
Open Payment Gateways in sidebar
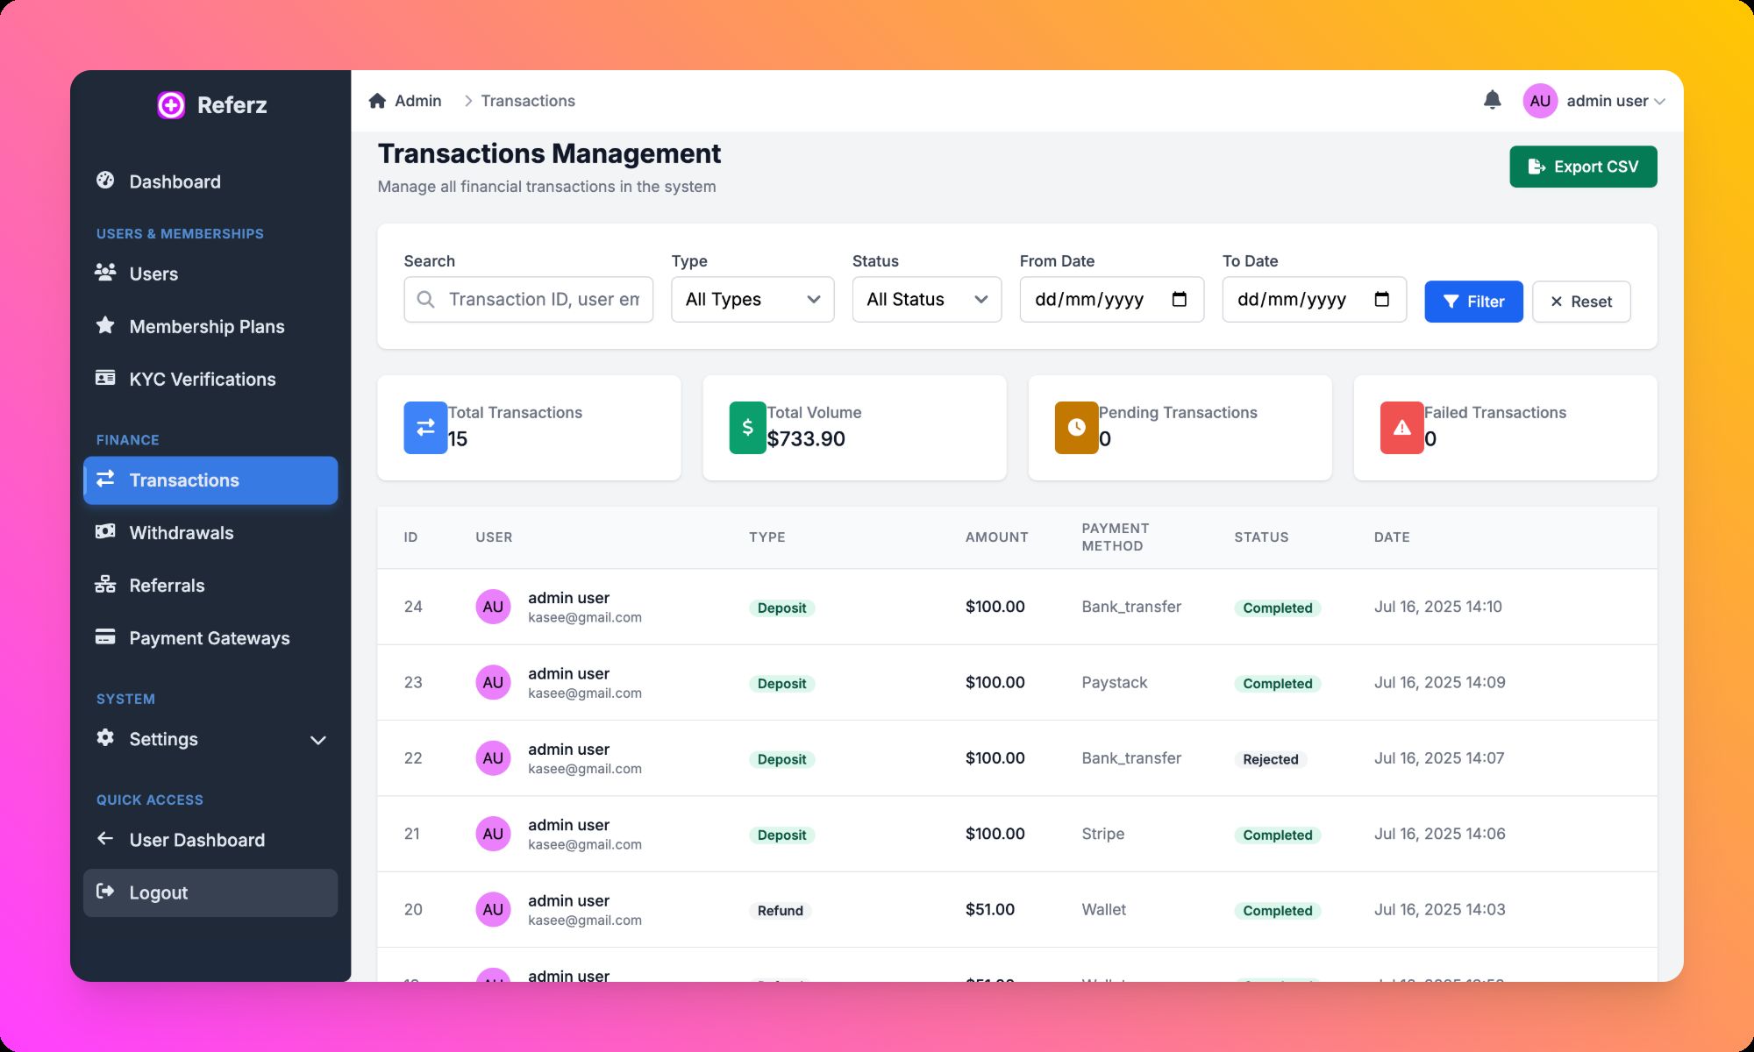pos(209,638)
